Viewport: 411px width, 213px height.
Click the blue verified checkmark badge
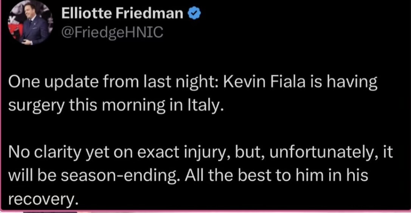pos(194,14)
